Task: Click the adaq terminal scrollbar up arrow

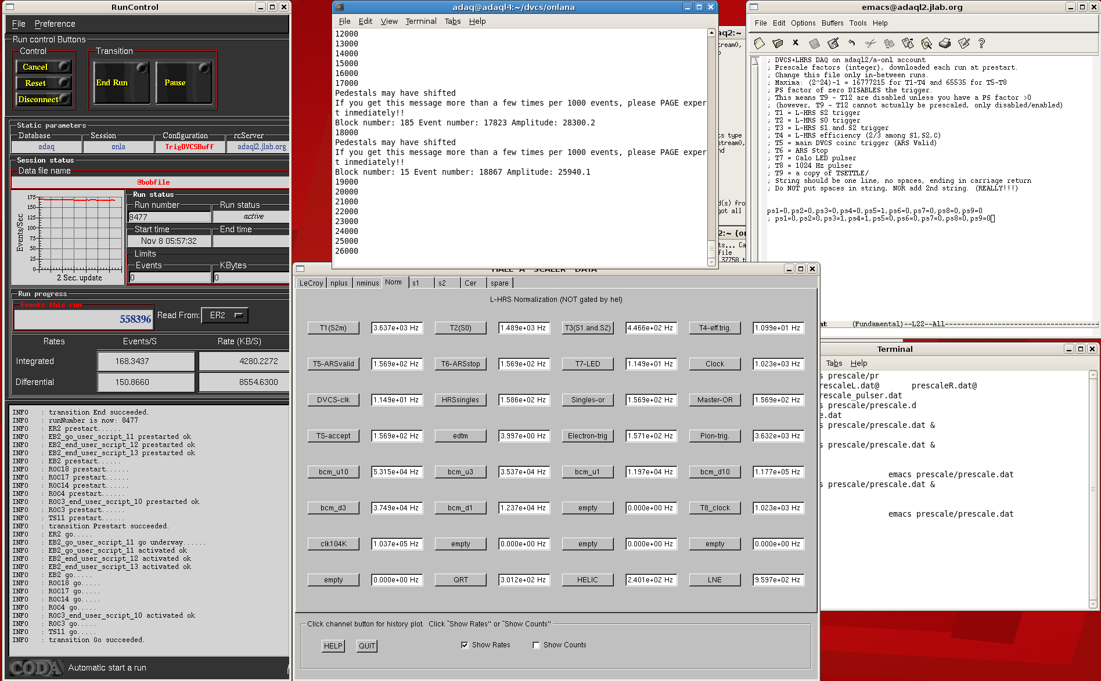Action: [x=711, y=33]
